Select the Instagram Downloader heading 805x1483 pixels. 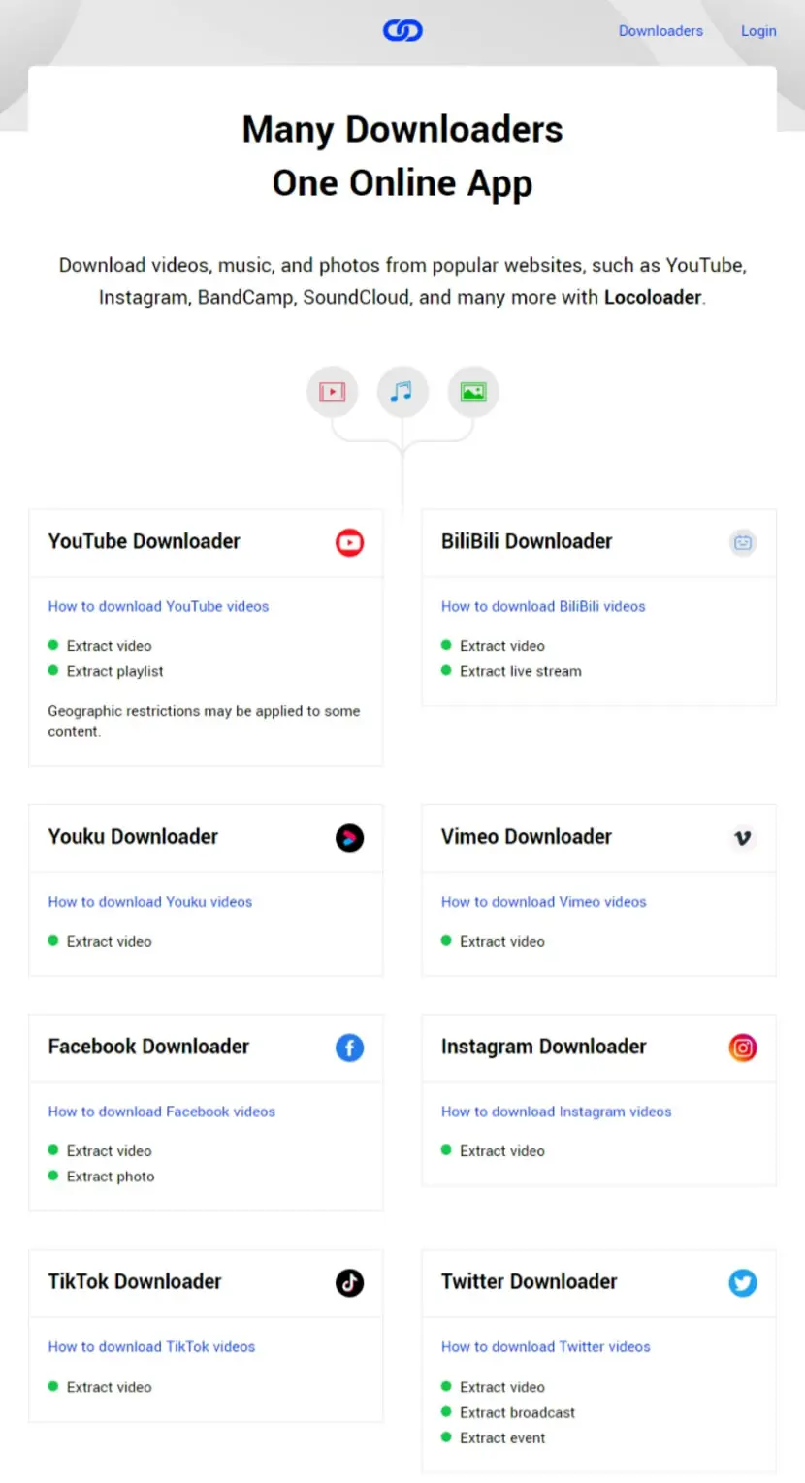(x=544, y=1047)
